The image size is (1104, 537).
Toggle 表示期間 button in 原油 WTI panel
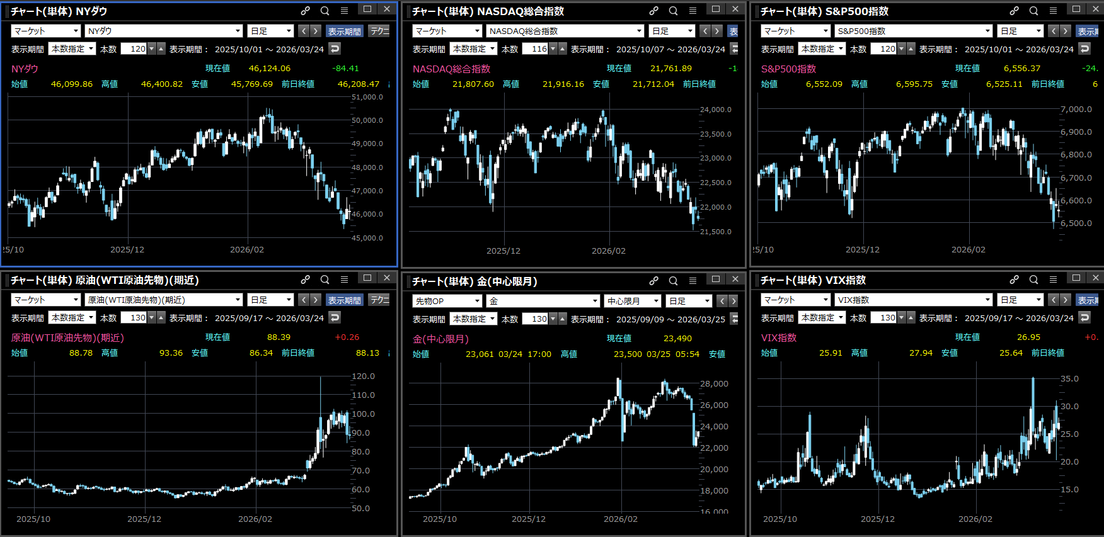coord(345,300)
